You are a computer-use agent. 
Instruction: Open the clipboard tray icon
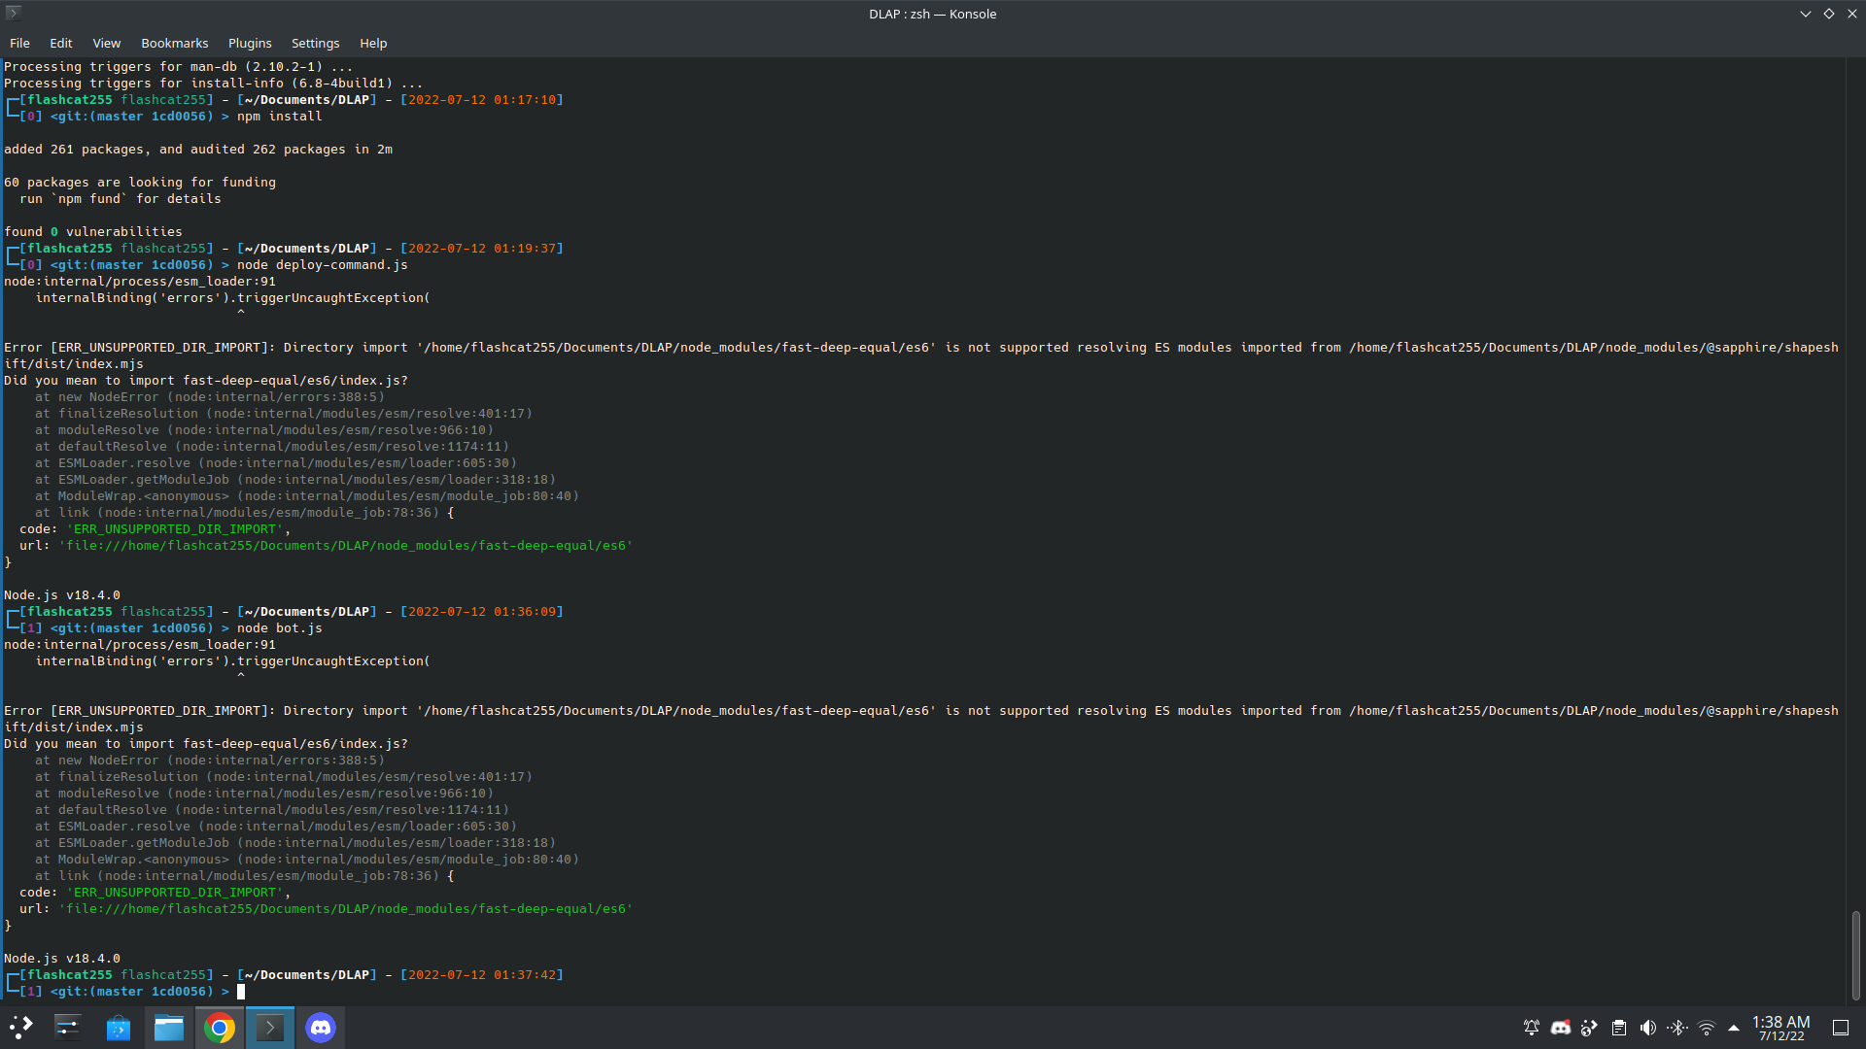(x=1619, y=1028)
